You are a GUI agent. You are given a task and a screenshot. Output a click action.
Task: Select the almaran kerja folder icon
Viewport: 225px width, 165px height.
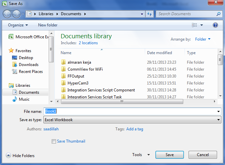pyautogui.click(x=63, y=62)
